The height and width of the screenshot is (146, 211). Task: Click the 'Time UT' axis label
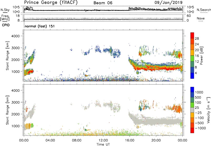point(103,144)
